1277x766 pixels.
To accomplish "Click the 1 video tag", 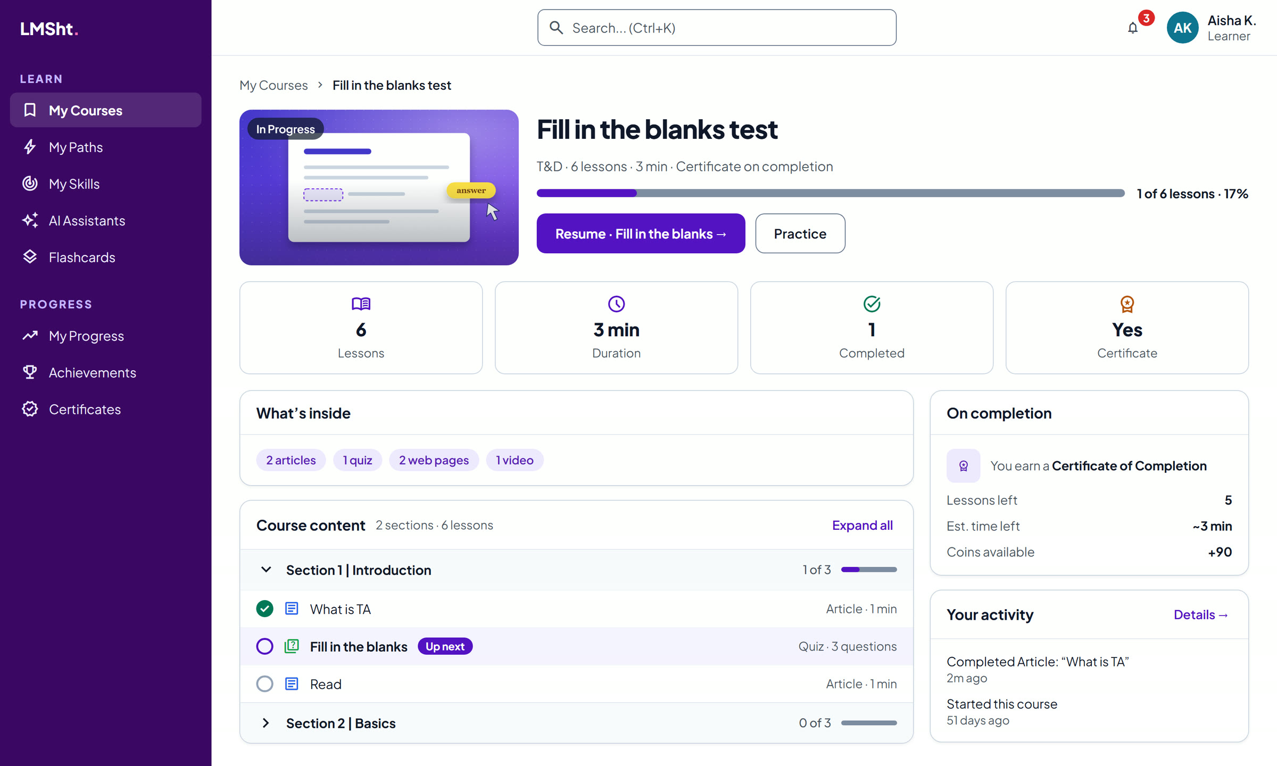I will pyautogui.click(x=515, y=460).
